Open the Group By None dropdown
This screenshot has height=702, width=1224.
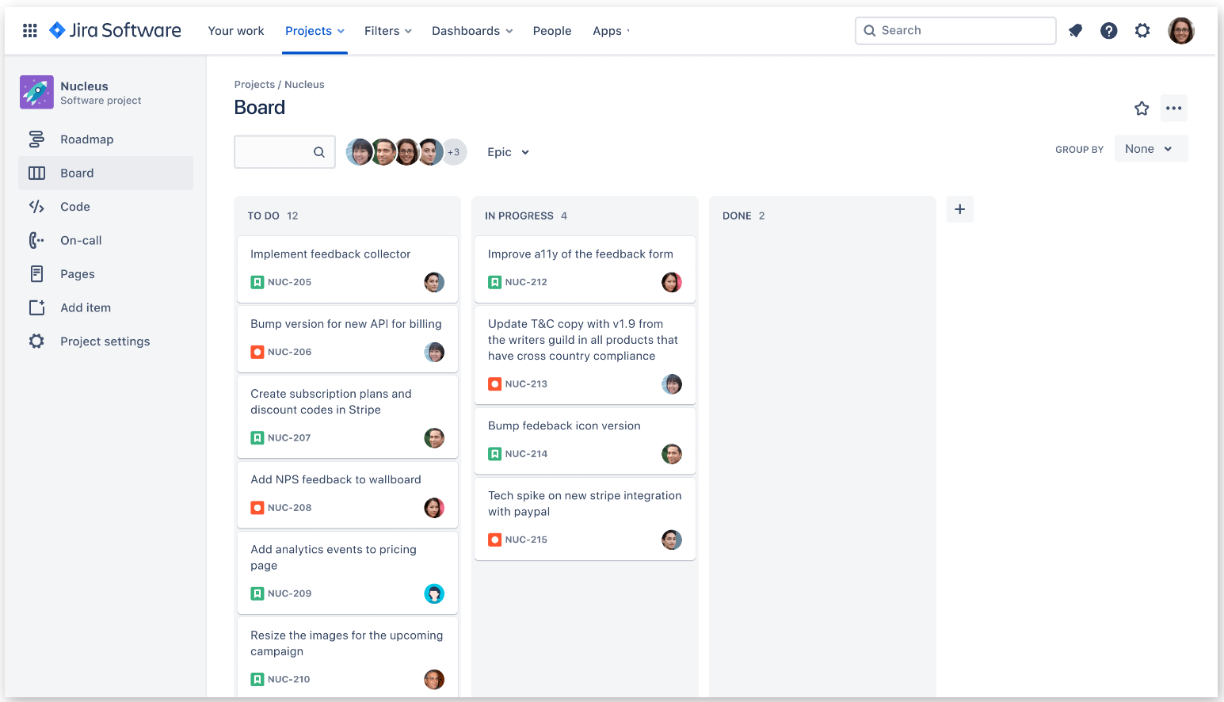click(x=1150, y=149)
